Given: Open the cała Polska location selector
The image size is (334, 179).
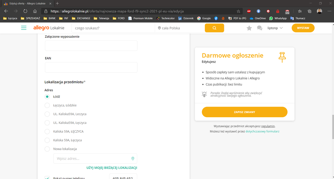Looking at the screenshot, I should click(180, 28).
